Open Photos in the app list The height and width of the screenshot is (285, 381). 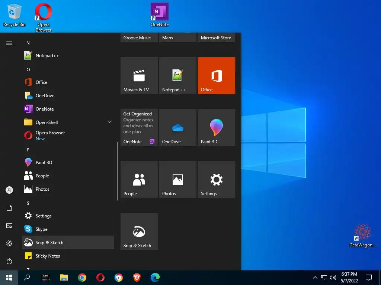68,189
